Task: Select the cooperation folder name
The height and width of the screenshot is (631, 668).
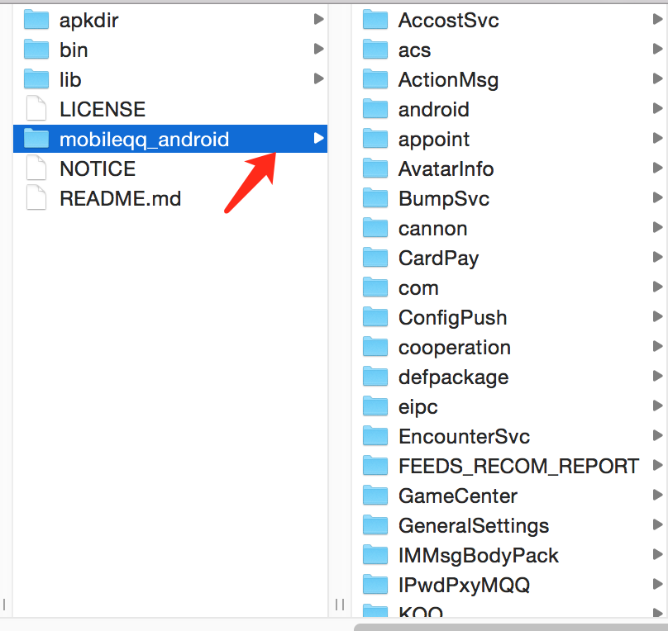Action: [455, 348]
